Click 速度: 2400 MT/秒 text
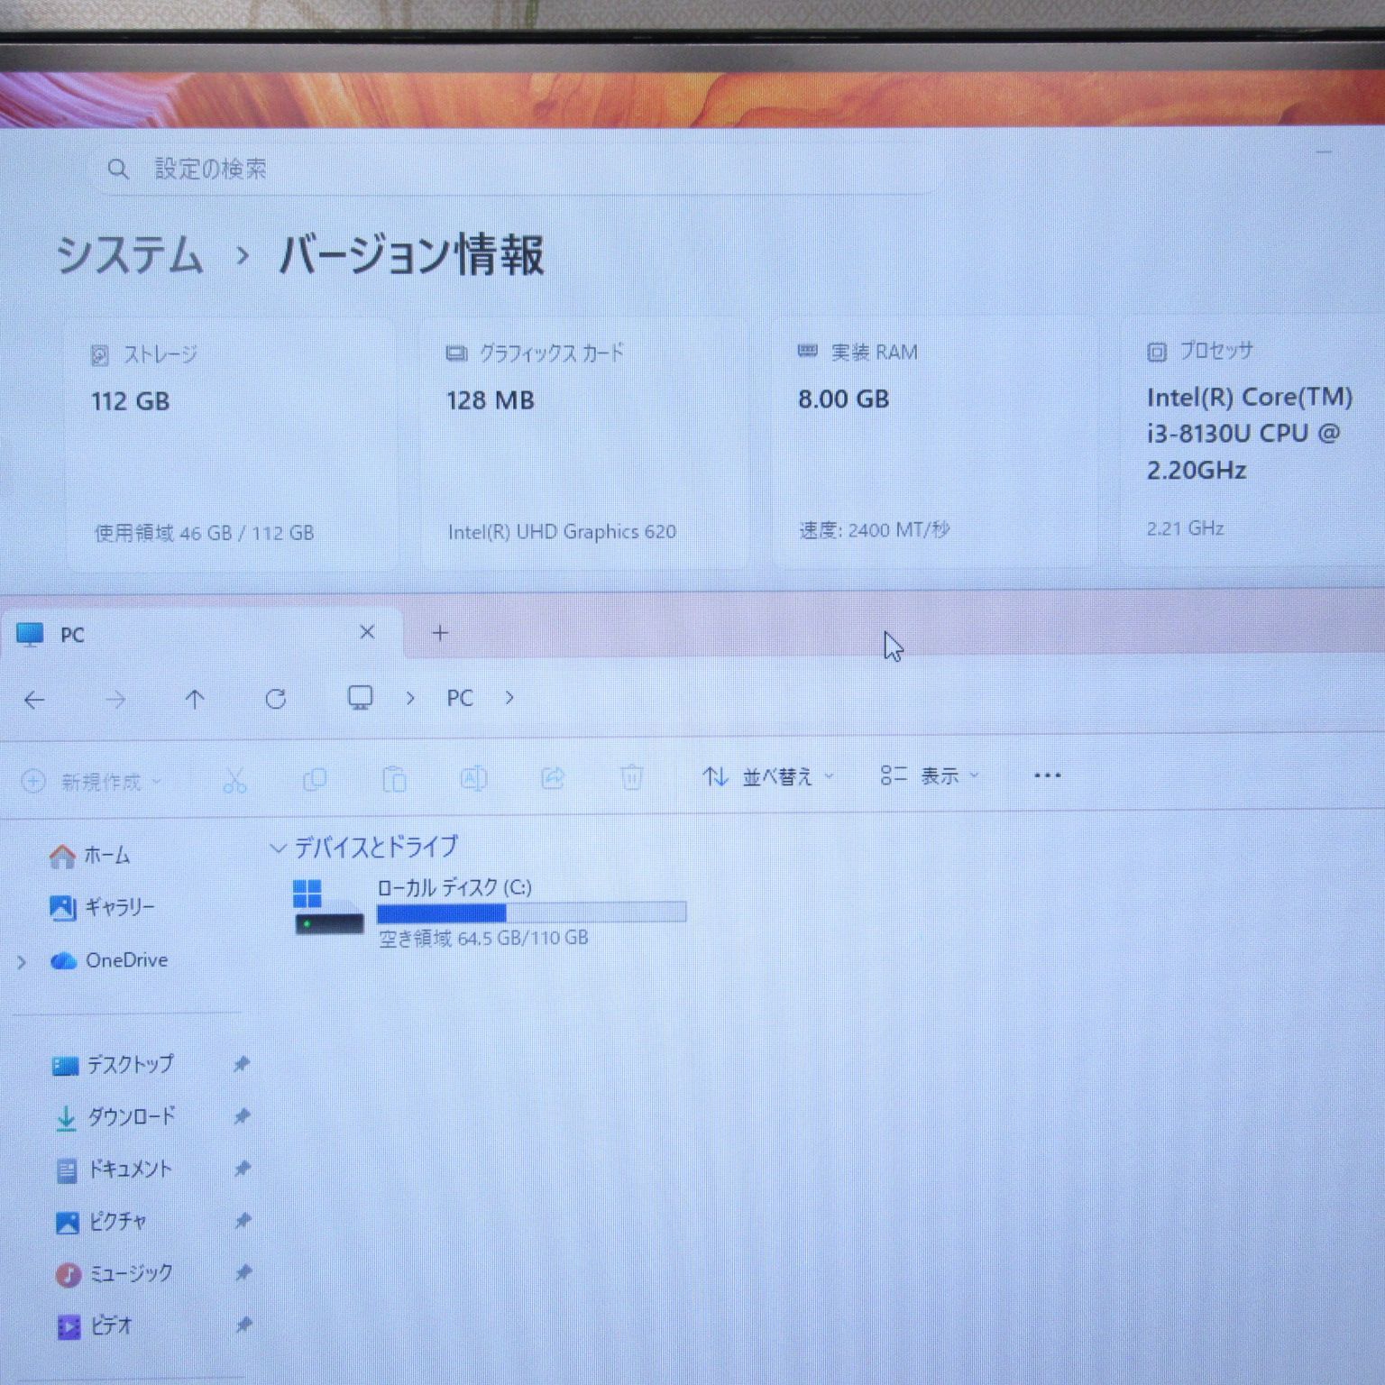The height and width of the screenshot is (1385, 1385). pyautogui.click(x=875, y=530)
